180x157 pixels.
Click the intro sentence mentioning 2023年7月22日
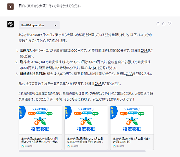85,38
